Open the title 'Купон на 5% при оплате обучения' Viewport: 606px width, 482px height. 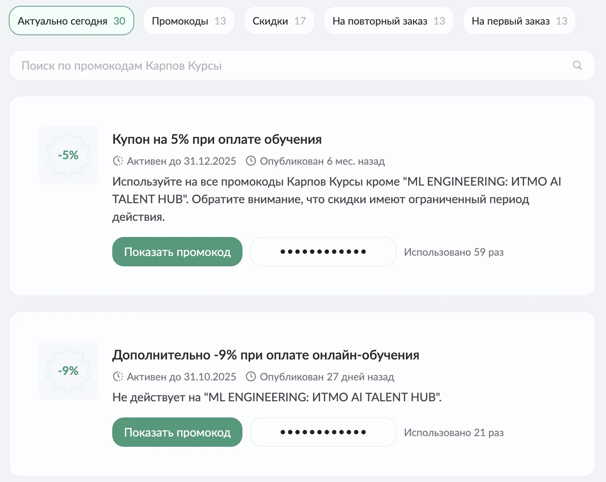[217, 139]
